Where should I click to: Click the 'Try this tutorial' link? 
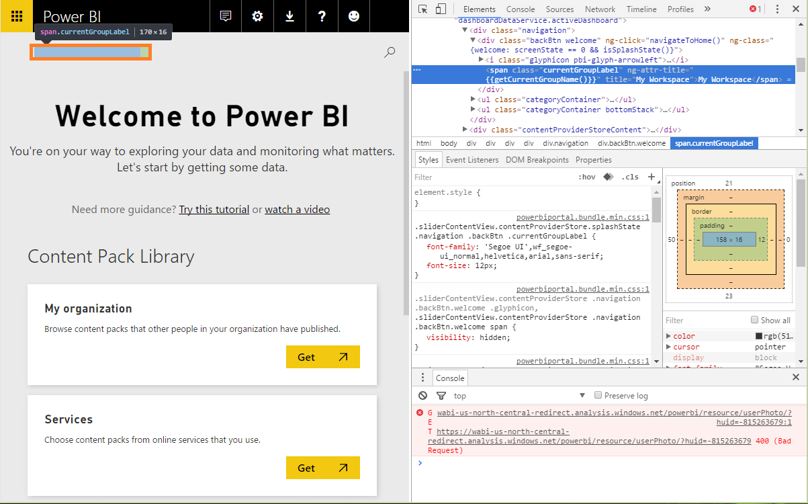(214, 210)
